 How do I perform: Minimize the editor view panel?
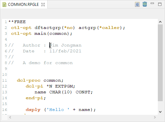152,3
